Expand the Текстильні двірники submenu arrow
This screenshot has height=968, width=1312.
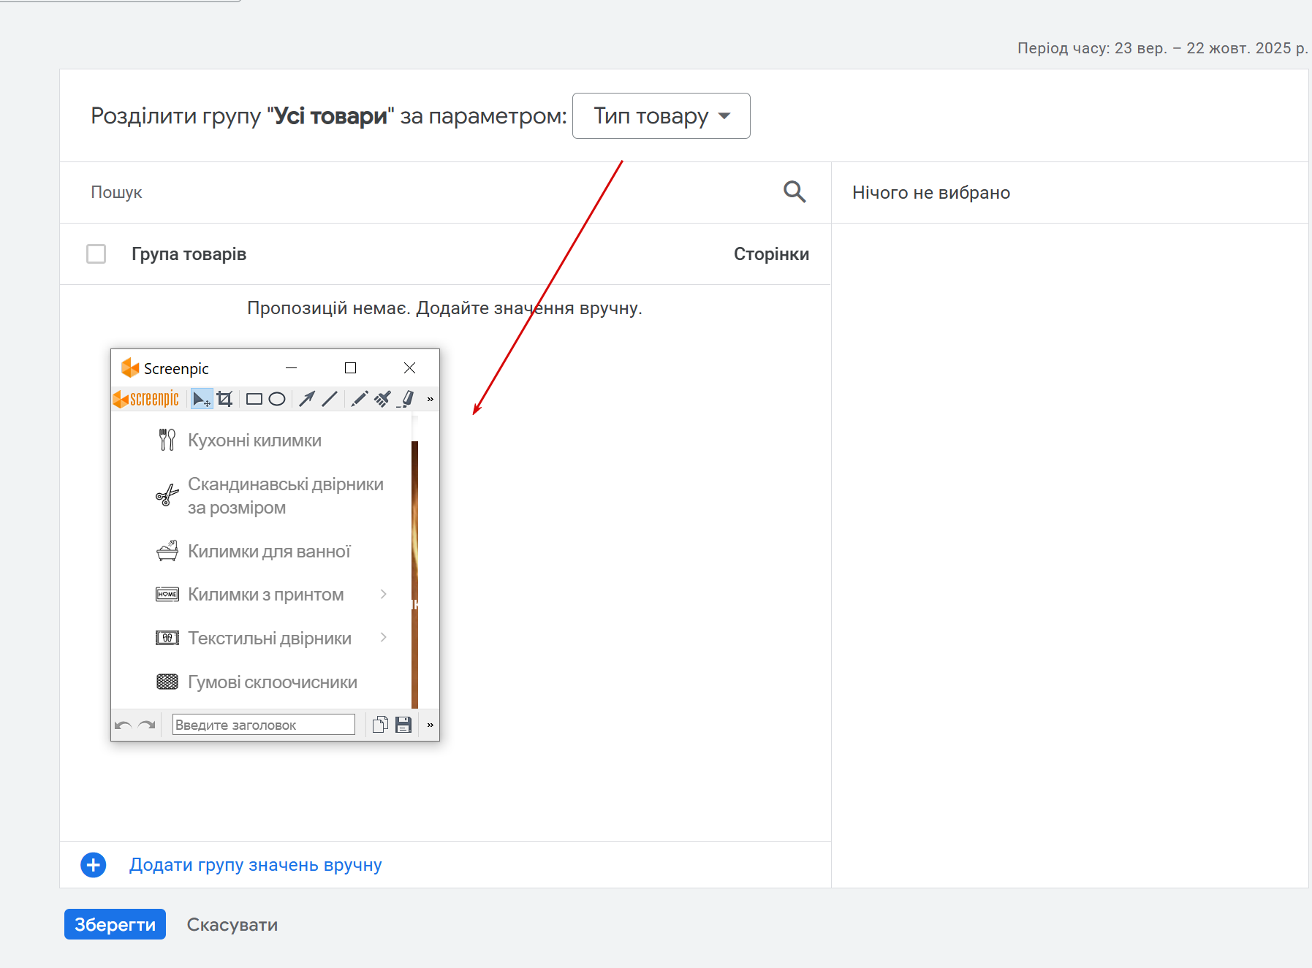384,638
